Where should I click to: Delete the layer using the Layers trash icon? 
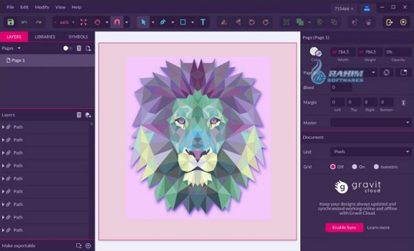click(x=79, y=114)
